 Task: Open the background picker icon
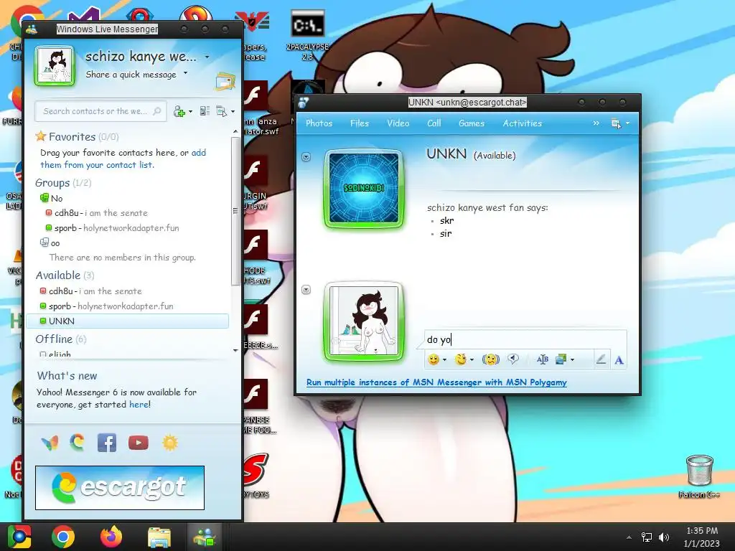[x=561, y=359]
